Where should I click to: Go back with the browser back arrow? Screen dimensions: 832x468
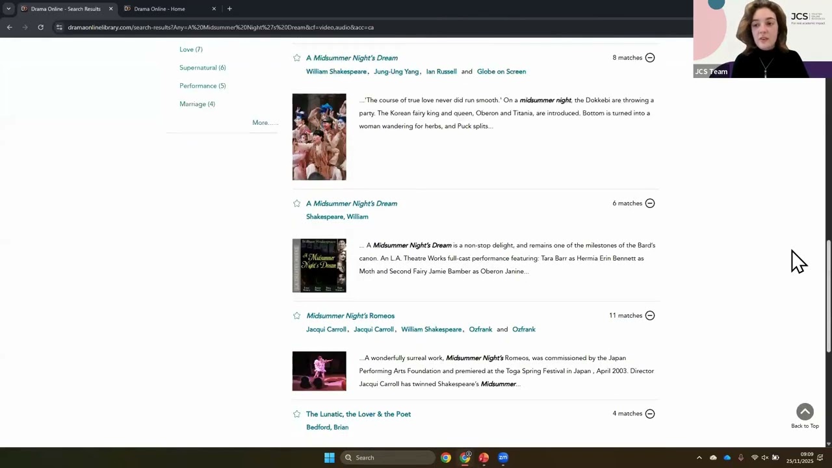pos(9,27)
